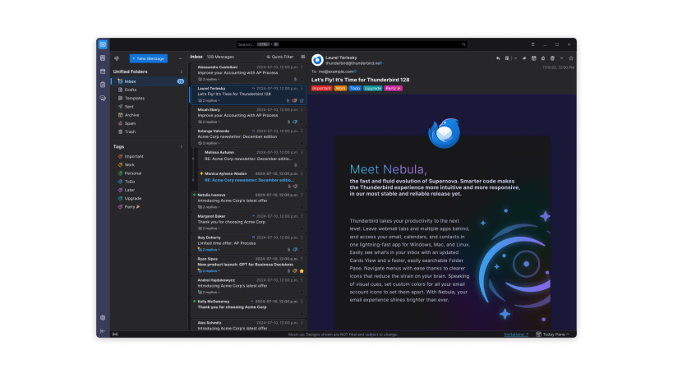This screenshot has height=378, width=673.
Task: Click the online status icon in status bar
Action: pos(115,334)
